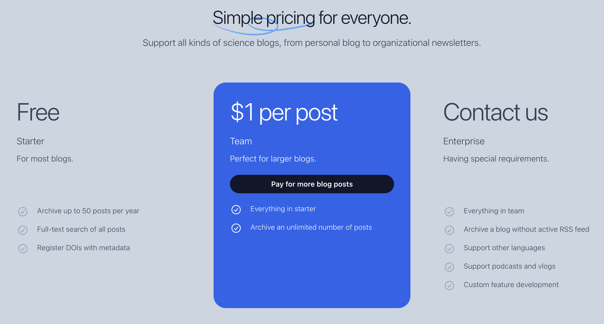Click the Starter plan label
604x324 pixels.
click(31, 141)
